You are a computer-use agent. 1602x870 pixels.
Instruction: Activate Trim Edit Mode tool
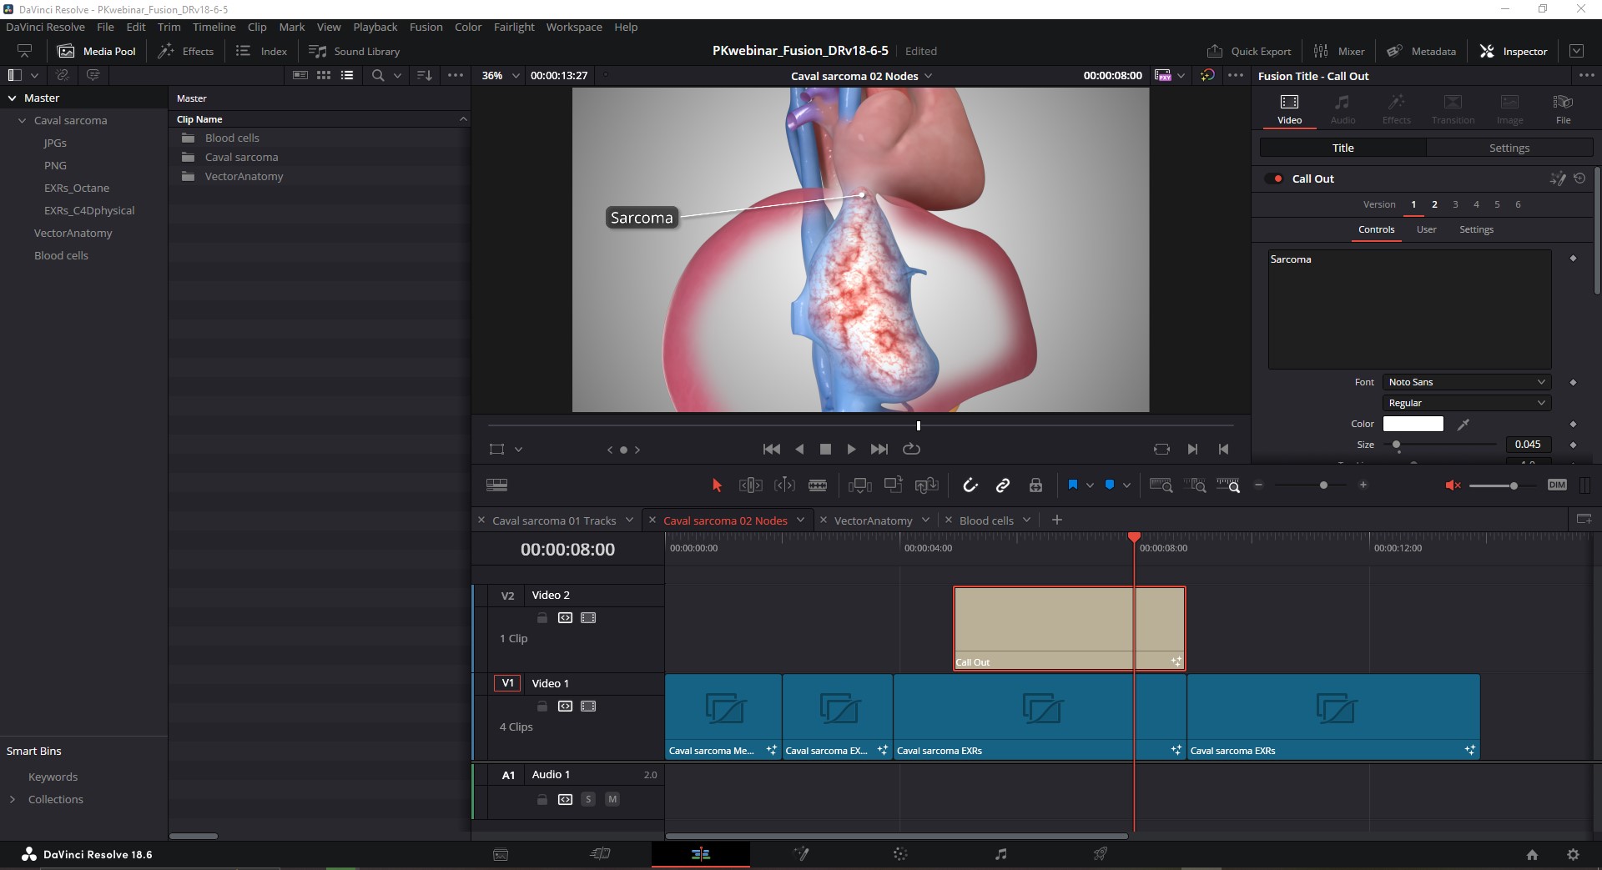pyautogui.click(x=750, y=485)
